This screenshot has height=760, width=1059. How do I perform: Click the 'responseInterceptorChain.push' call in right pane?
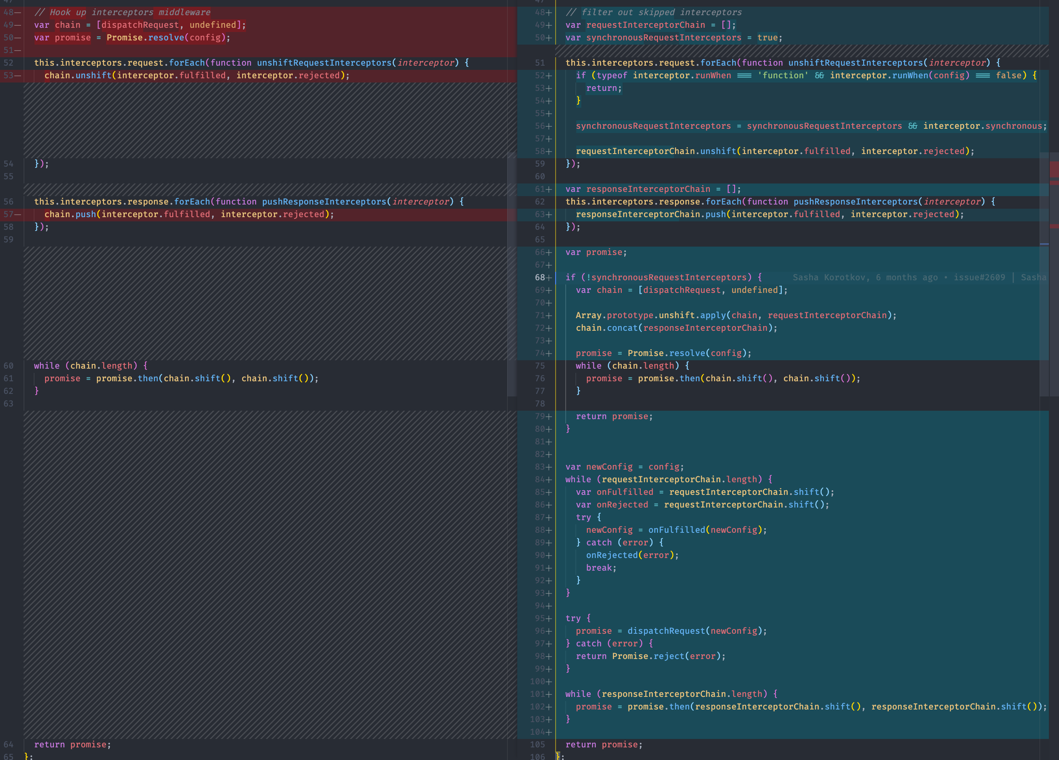[650, 215]
